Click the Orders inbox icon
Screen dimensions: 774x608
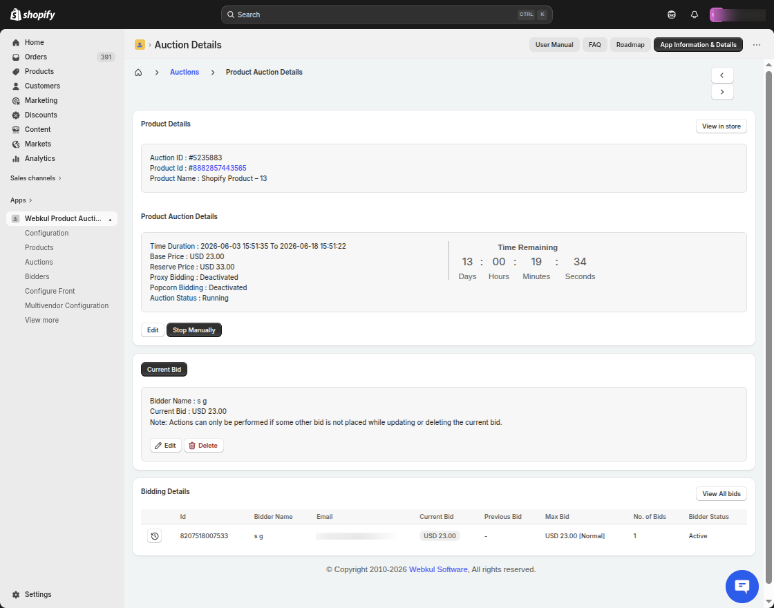pos(16,57)
